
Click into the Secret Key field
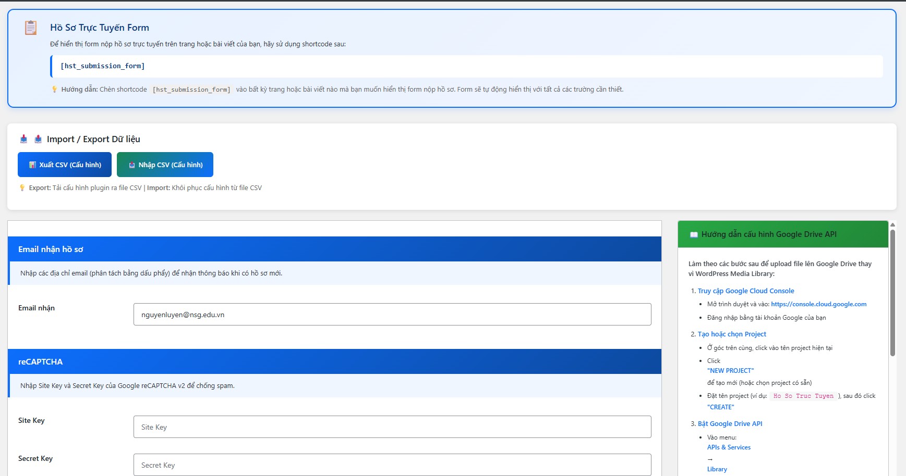click(x=392, y=465)
